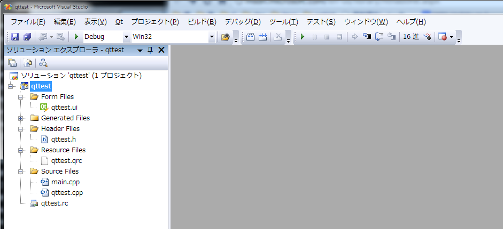503x229 pixels.
Task: Select the qttest project item
Action: (41, 86)
